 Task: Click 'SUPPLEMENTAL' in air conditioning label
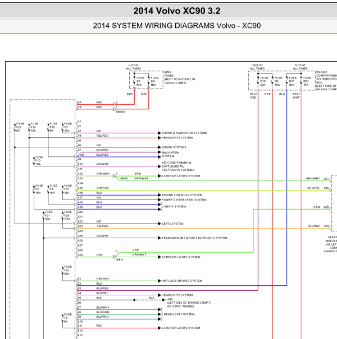pos(173,166)
